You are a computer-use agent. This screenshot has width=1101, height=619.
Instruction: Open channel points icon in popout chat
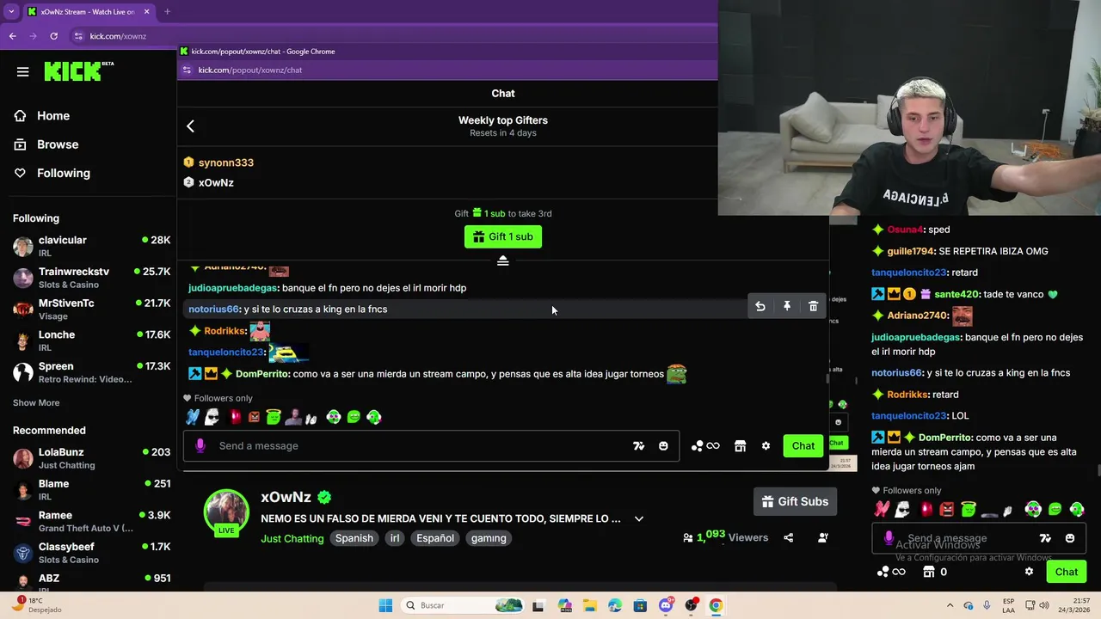(x=704, y=445)
